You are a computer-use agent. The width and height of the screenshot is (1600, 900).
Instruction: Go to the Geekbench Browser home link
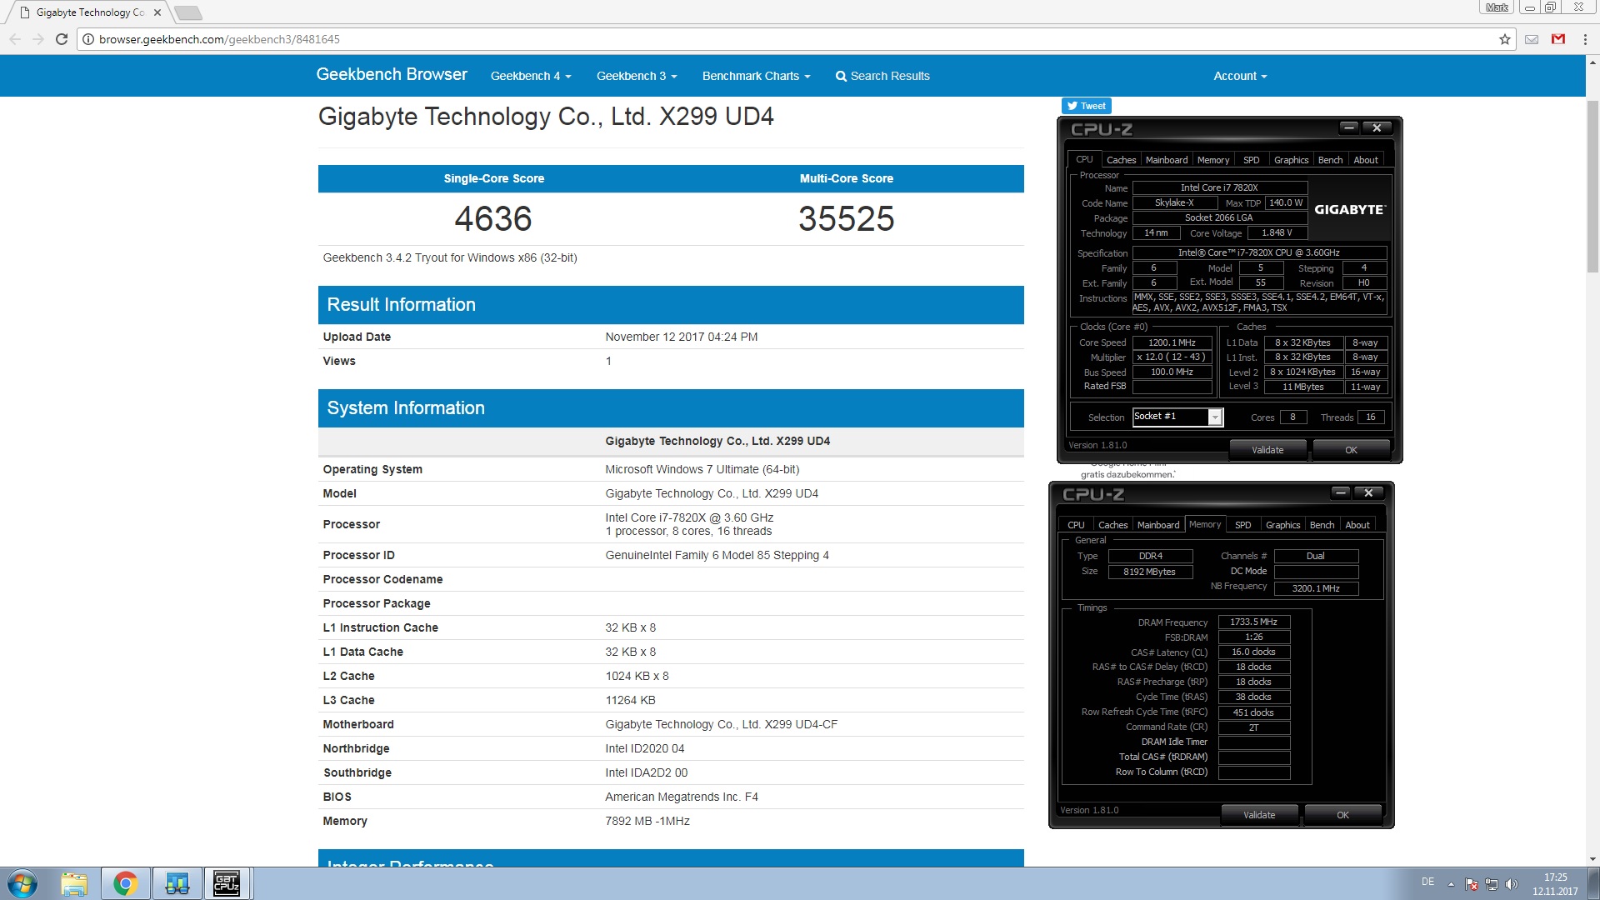[392, 74]
